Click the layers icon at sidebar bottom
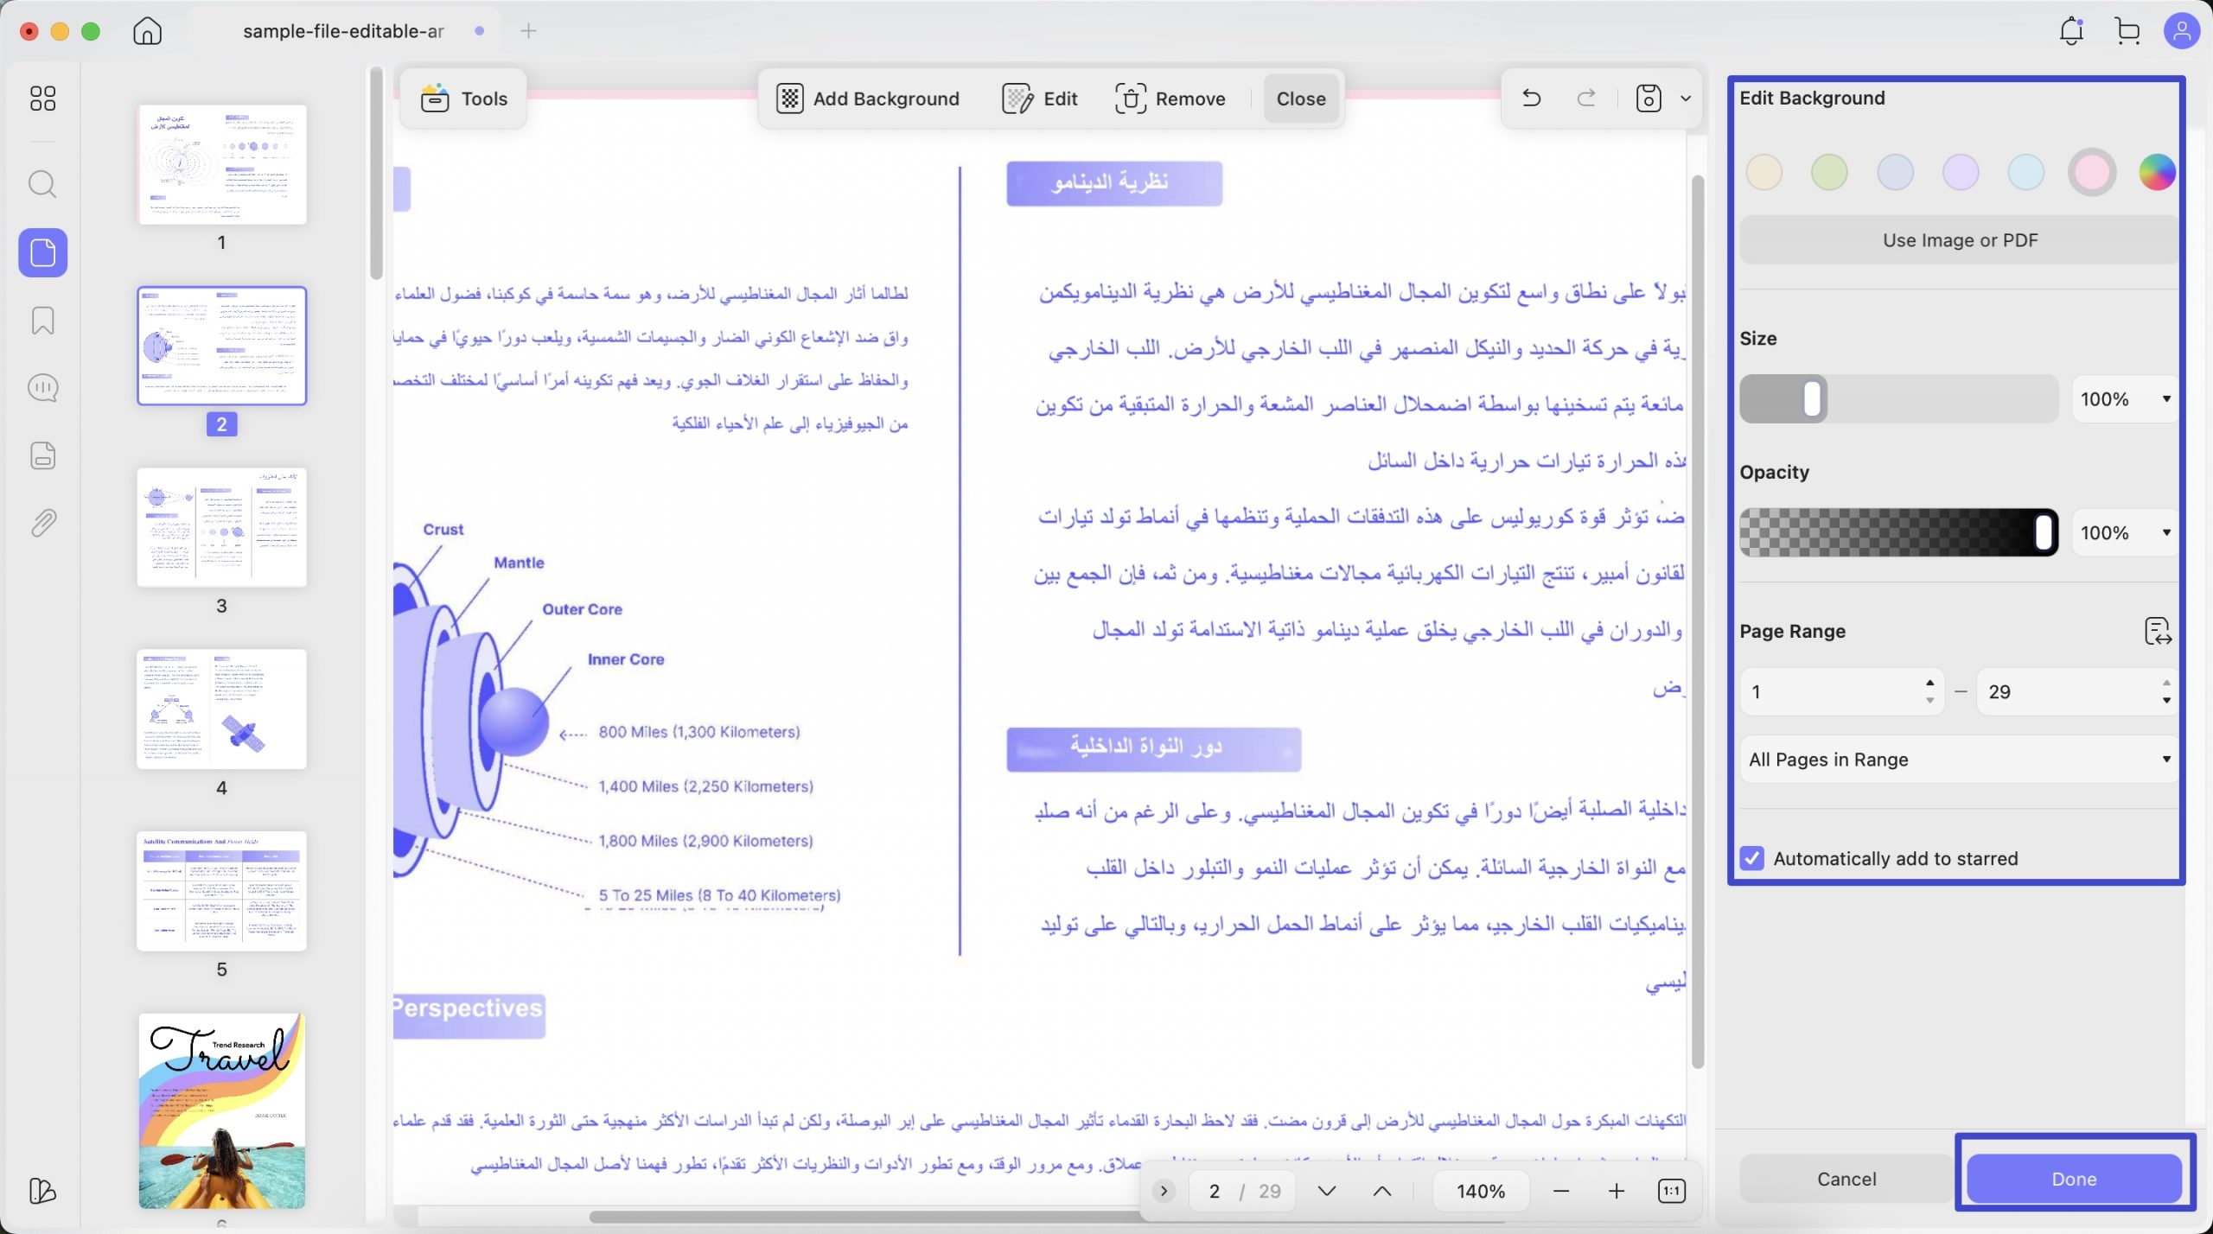Viewport: 2213px width, 1234px height. [42, 1190]
